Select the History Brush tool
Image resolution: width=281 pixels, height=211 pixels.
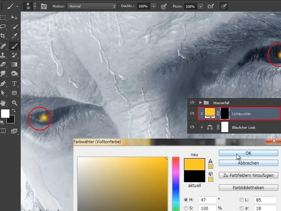(x=14, y=55)
